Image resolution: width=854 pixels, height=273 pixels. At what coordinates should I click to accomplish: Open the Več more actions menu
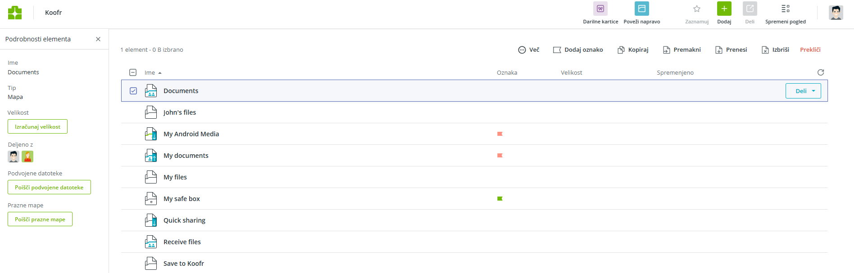tap(529, 50)
